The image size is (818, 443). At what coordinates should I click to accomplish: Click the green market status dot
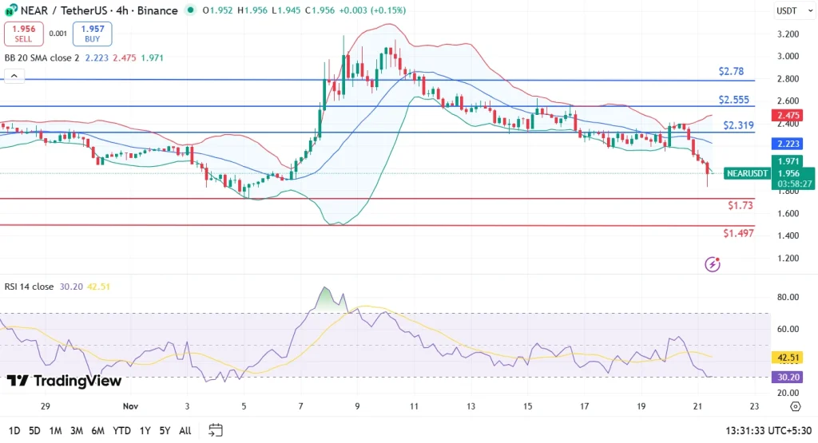click(189, 10)
